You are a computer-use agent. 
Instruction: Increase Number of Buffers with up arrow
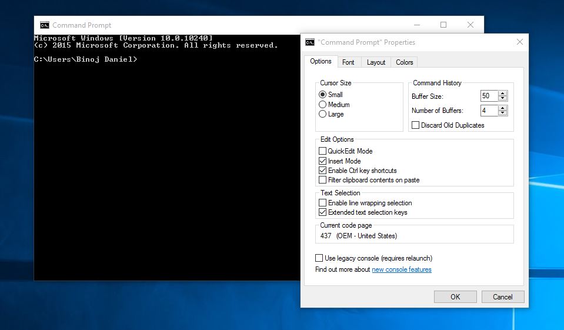[503, 108]
